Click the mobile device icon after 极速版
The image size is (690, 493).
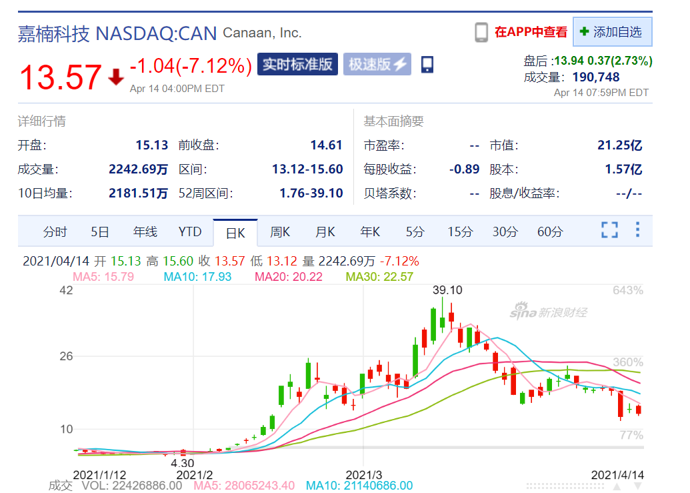(x=427, y=64)
